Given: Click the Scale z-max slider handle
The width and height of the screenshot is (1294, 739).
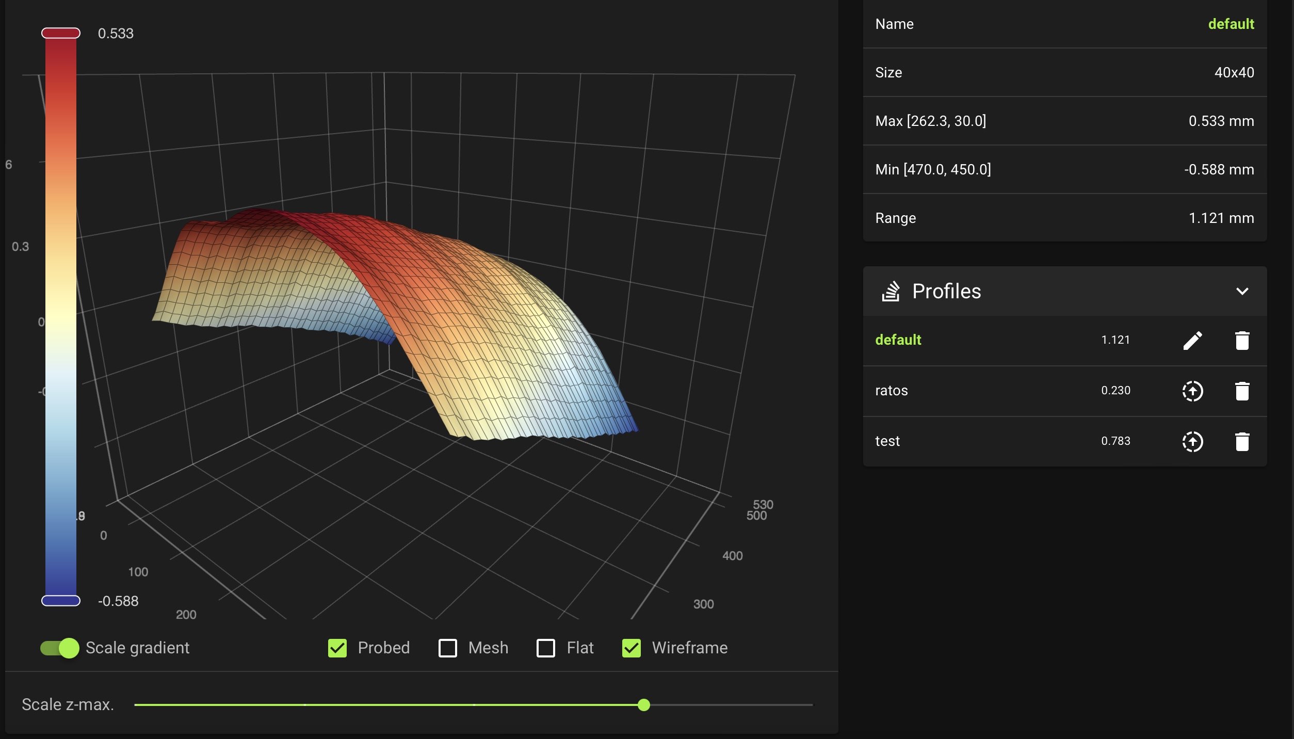Looking at the screenshot, I should click(643, 704).
